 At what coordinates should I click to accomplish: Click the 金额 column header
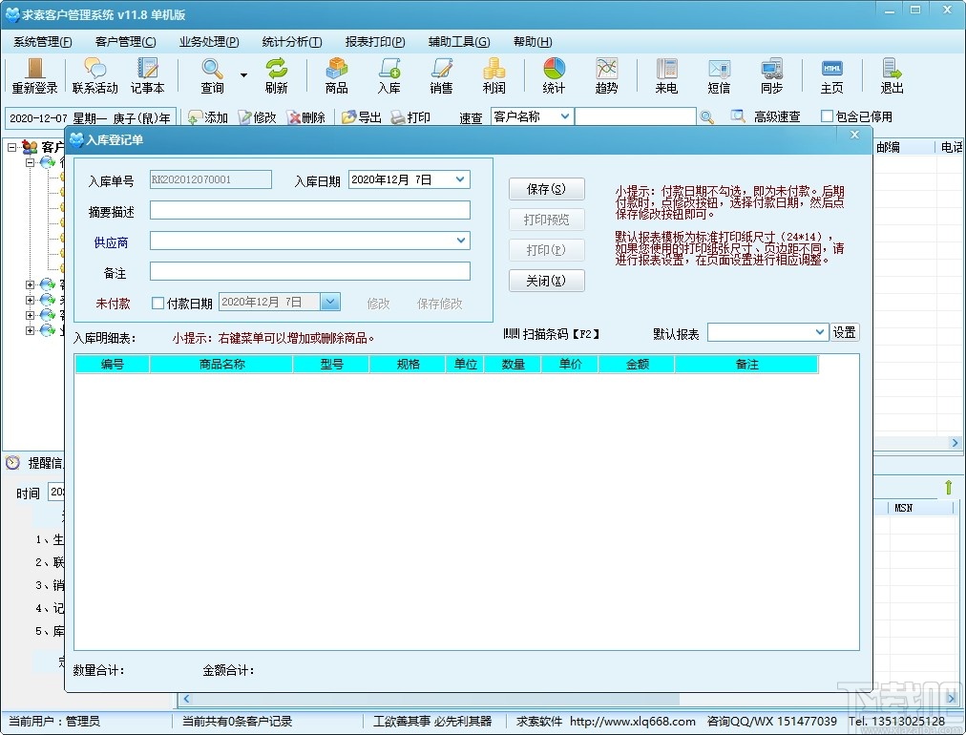(x=637, y=364)
